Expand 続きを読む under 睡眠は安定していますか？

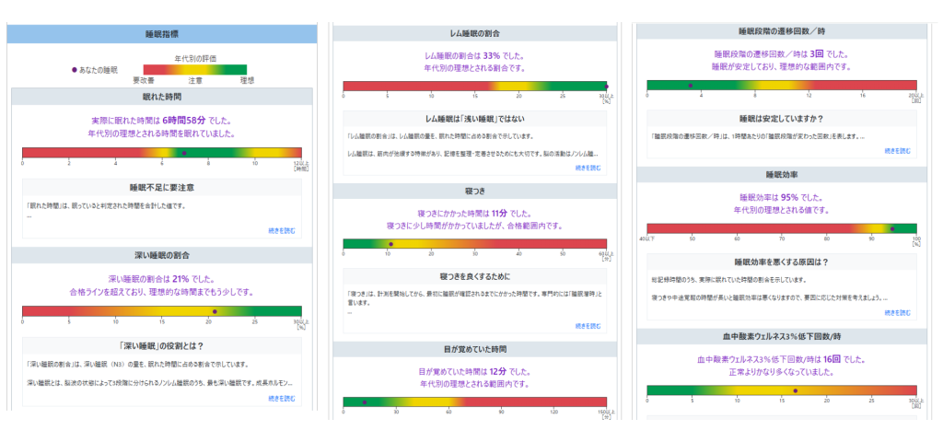900,151
